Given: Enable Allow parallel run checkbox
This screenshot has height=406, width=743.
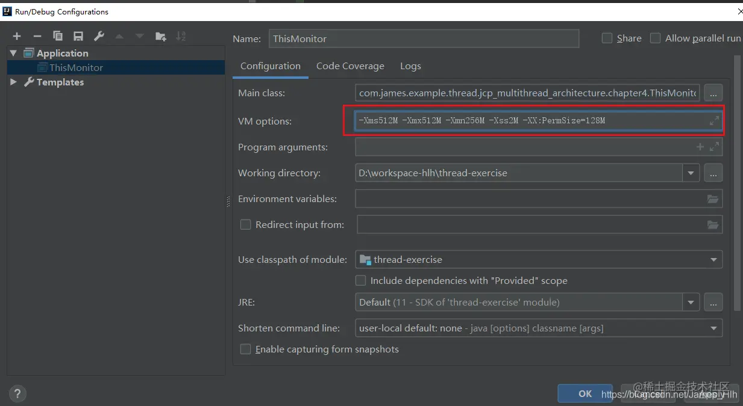Looking at the screenshot, I should (656, 38).
